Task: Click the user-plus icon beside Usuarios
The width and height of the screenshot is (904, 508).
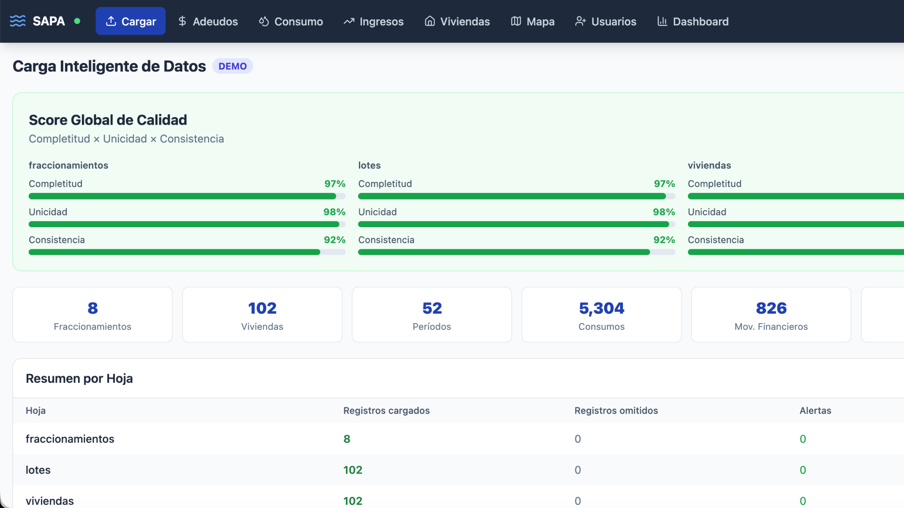Action: click(x=581, y=21)
